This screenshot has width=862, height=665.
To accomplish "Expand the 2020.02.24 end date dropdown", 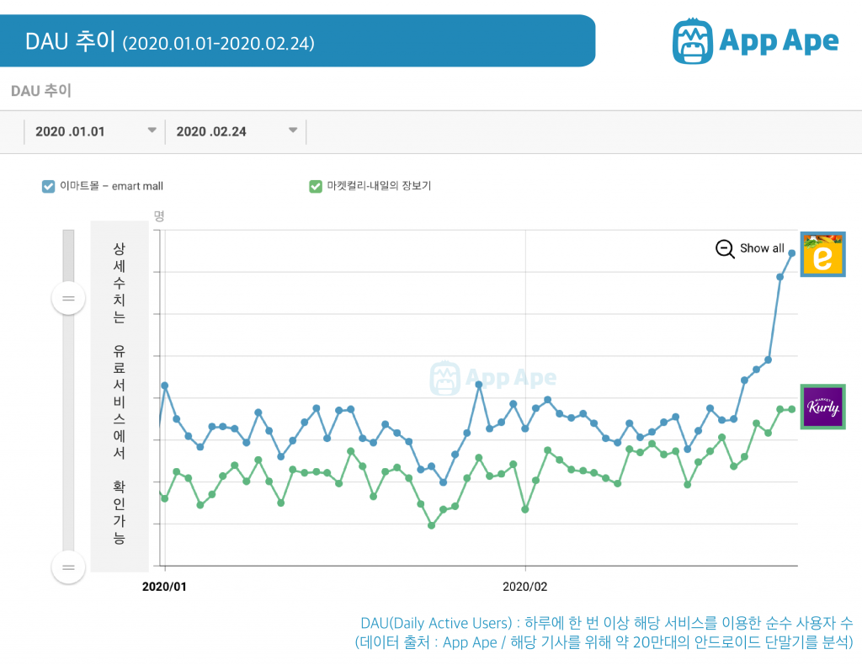I will 236,130.
